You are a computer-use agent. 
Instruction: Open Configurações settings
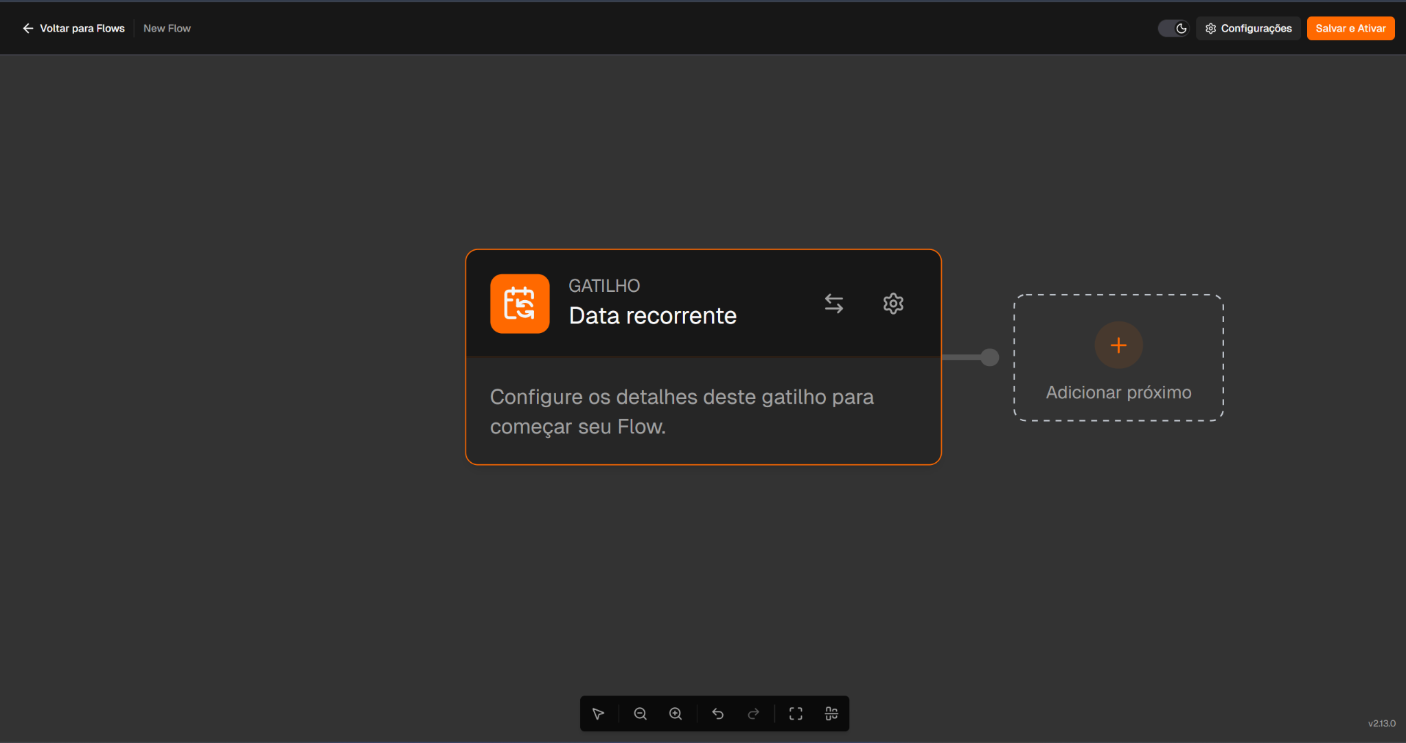[x=1248, y=28]
